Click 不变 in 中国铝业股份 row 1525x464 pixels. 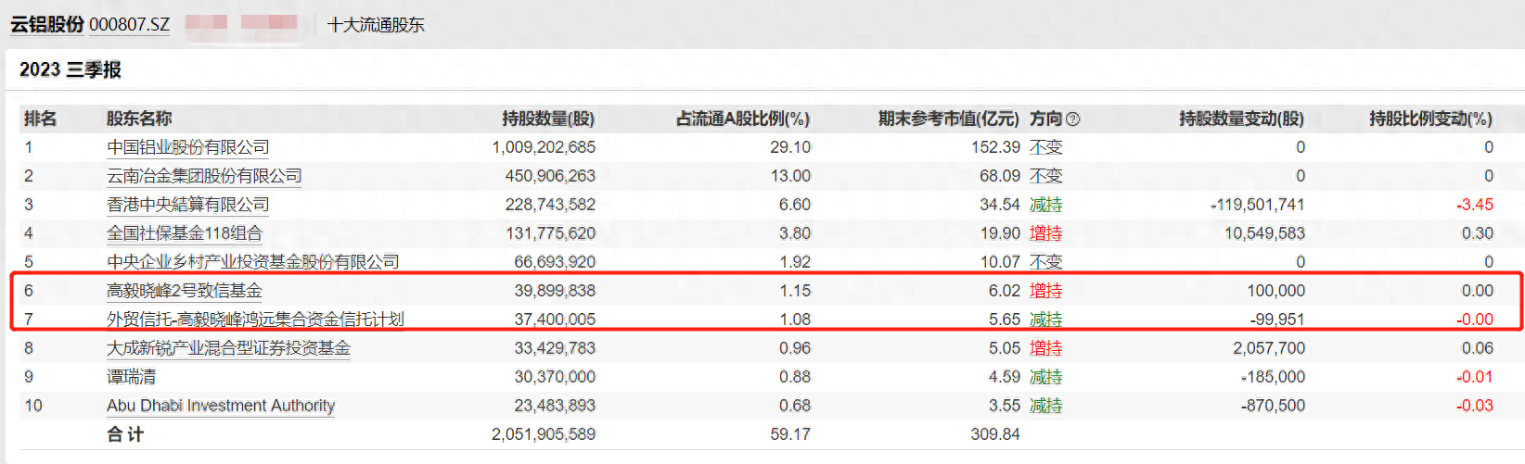1046,147
